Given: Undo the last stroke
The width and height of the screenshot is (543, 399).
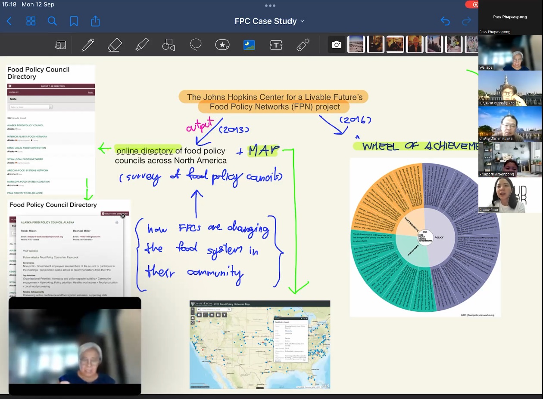Looking at the screenshot, I should (x=445, y=21).
